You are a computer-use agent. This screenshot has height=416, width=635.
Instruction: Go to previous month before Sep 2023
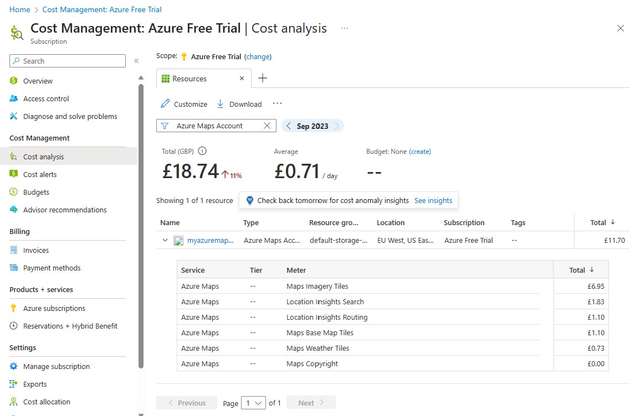289,126
